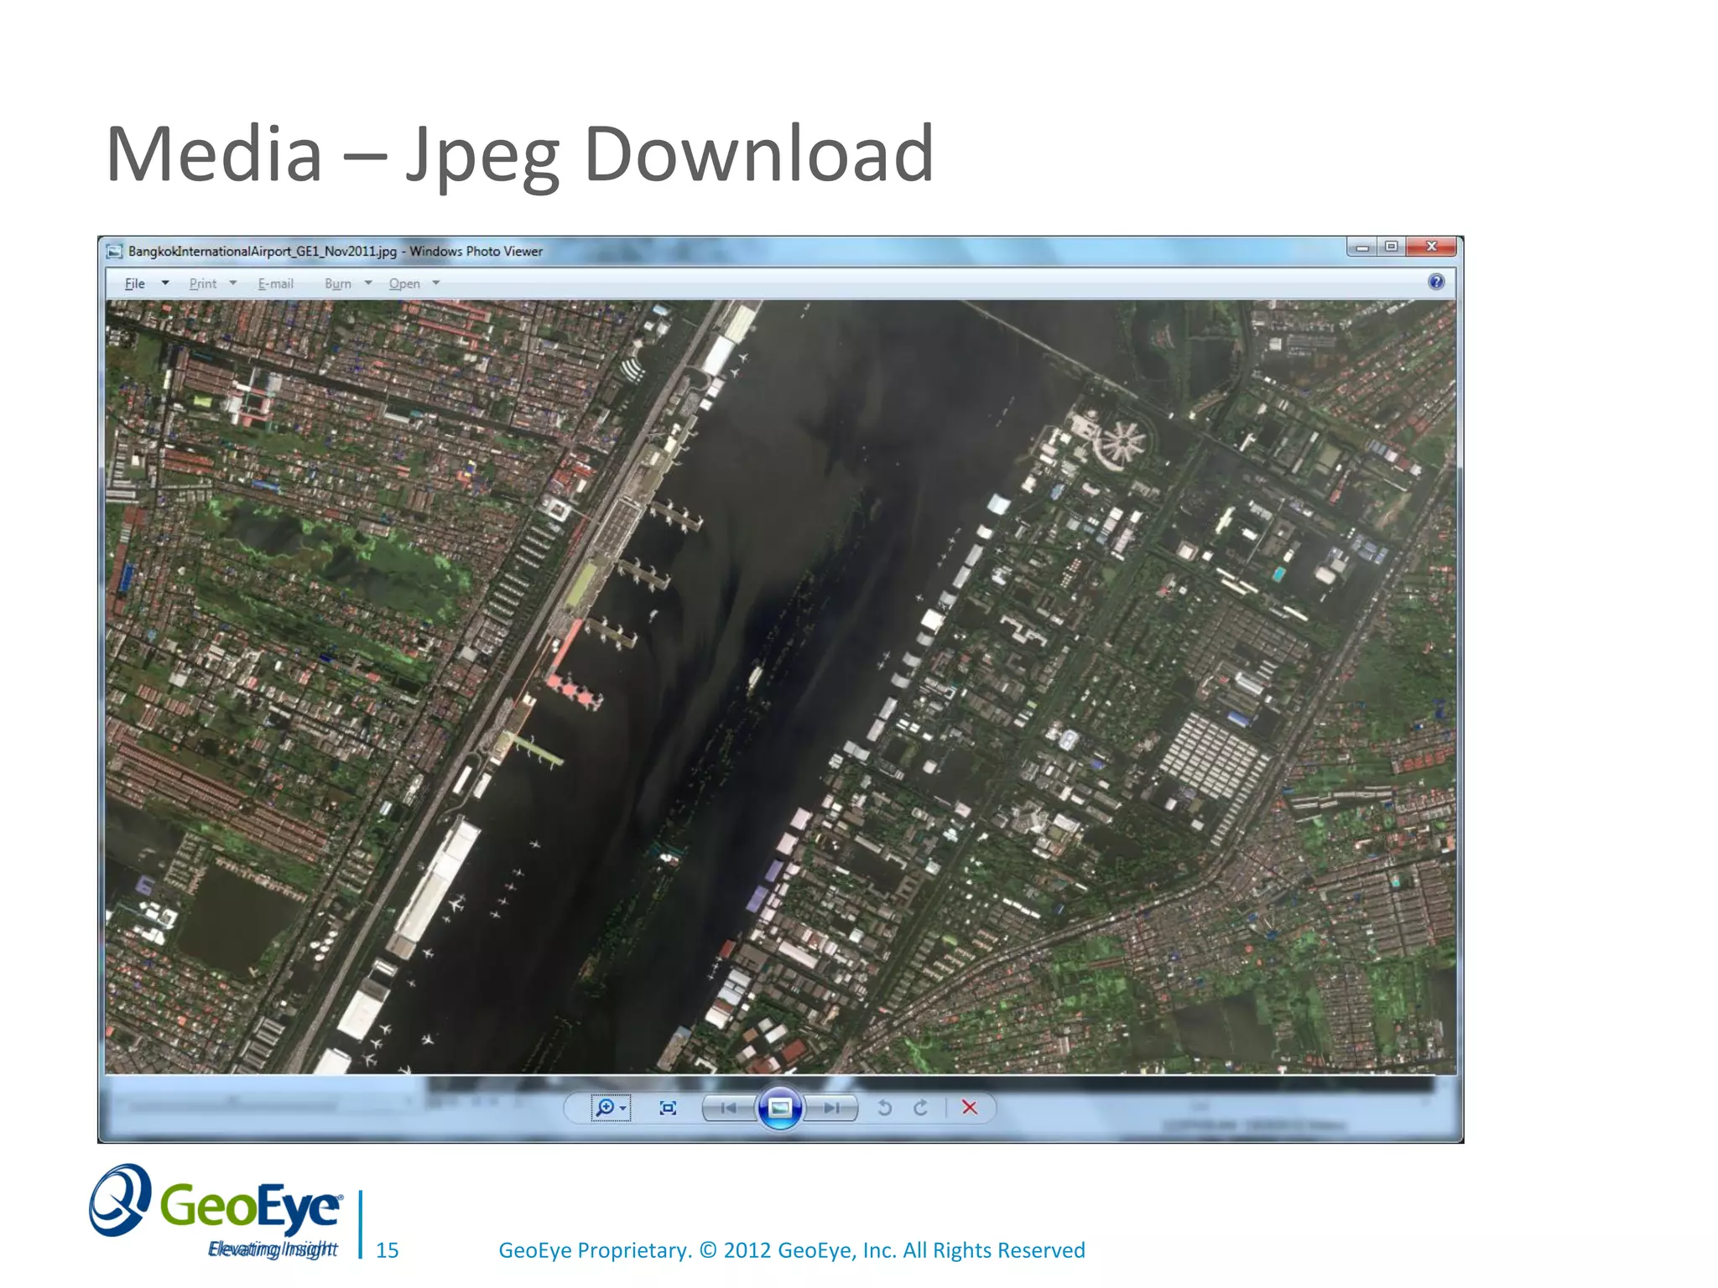Open the zoom slider dropdown arrow
1718x1288 pixels.
point(623,1109)
